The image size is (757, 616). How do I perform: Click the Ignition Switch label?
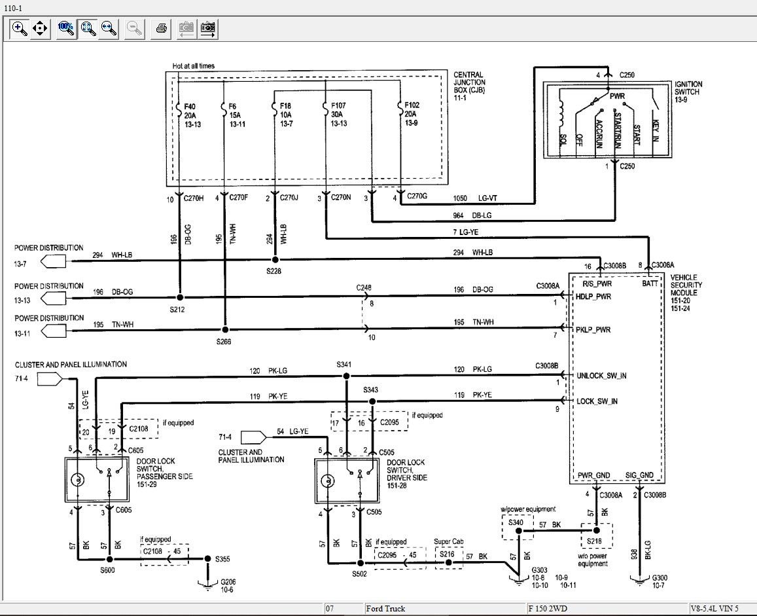coord(688,88)
